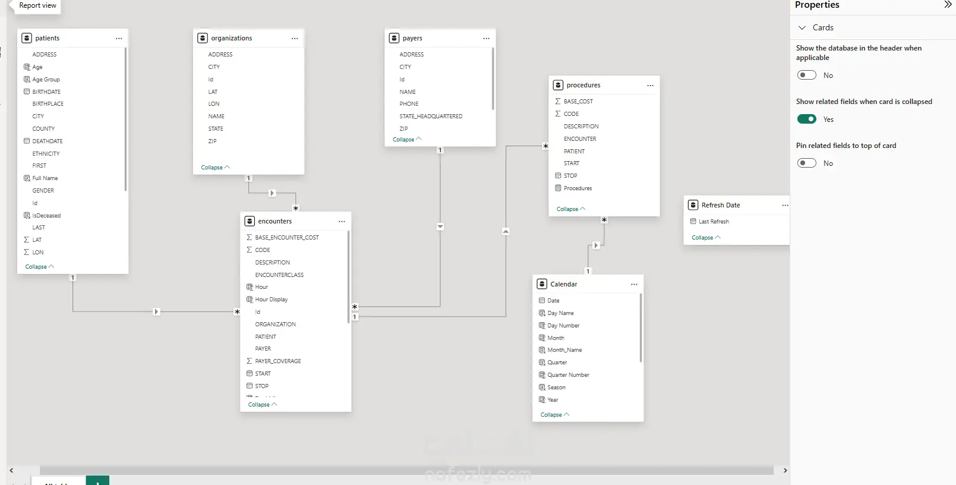This screenshot has height=485, width=956.
Task: Click the procedures table header icon
Action: coord(558,85)
